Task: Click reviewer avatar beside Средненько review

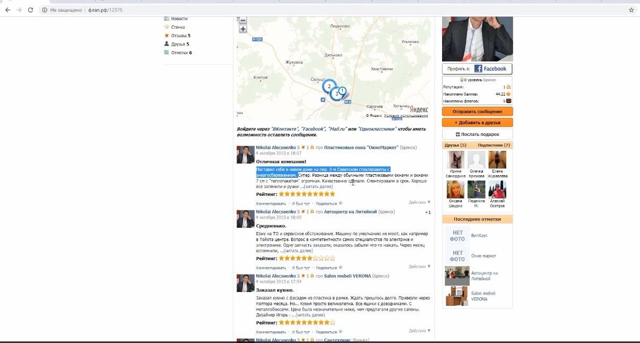Action: (x=245, y=219)
